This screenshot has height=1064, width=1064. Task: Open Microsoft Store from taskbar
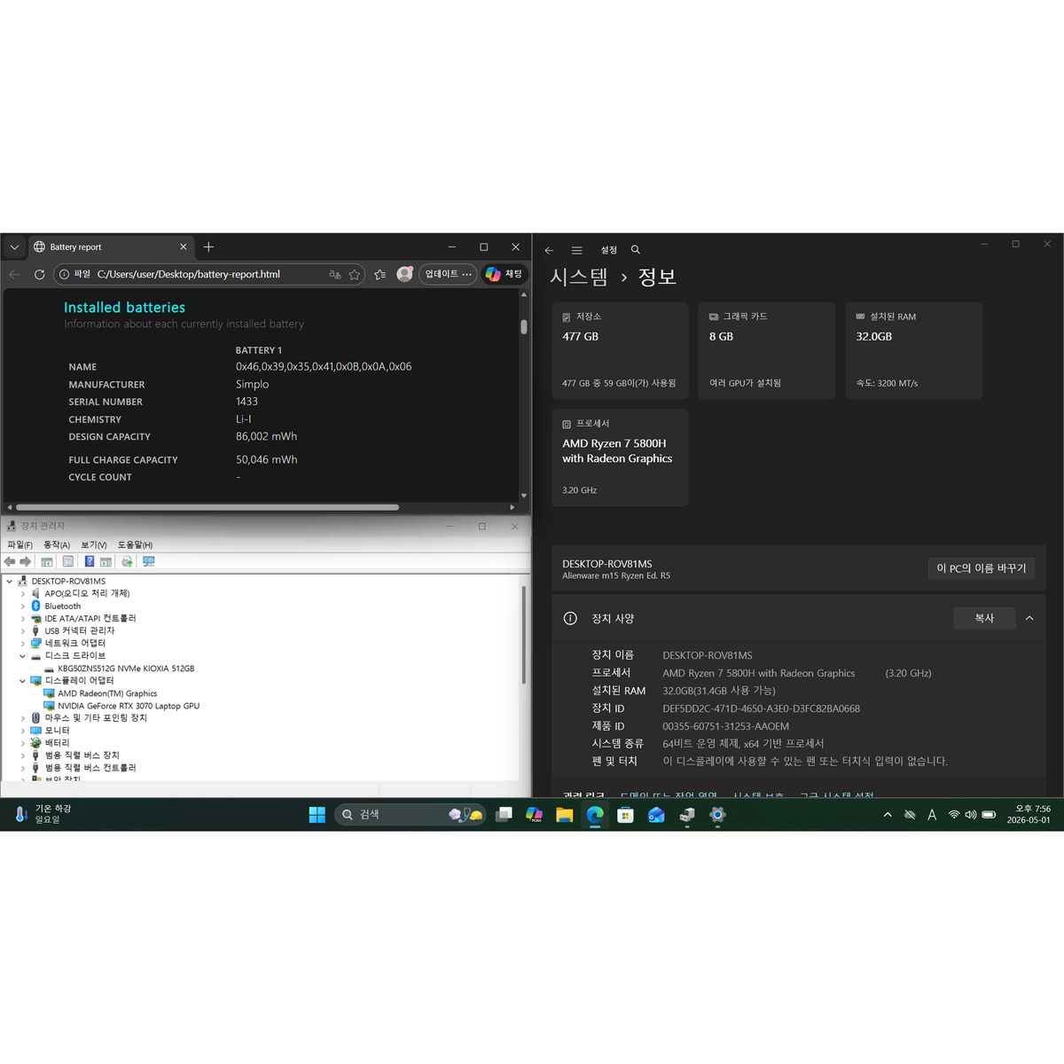pyautogui.click(x=625, y=815)
